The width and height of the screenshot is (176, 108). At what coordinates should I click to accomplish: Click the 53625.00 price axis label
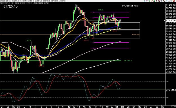coord(171,37)
